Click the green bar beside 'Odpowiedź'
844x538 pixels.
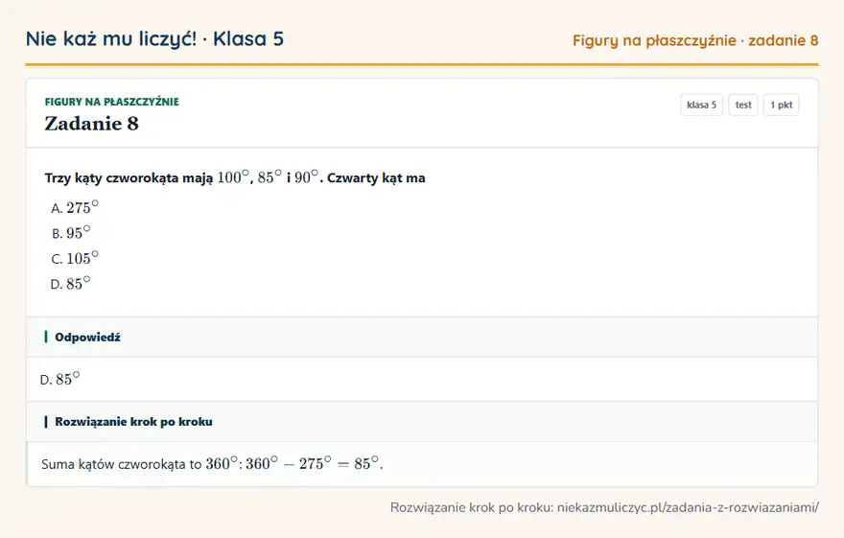pyautogui.click(x=46, y=337)
